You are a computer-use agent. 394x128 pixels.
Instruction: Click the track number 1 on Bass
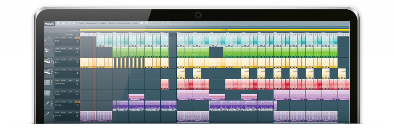pos(77,41)
